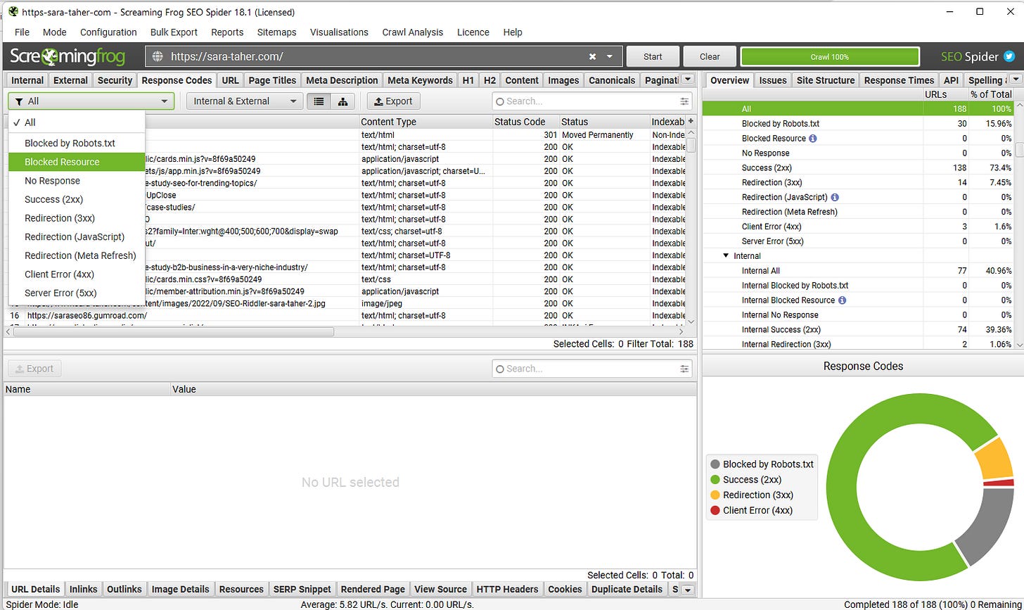The height and width of the screenshot is (610, 1024).
Task: Collapse the Internal tree section
Action: click(x=726, y=256)
